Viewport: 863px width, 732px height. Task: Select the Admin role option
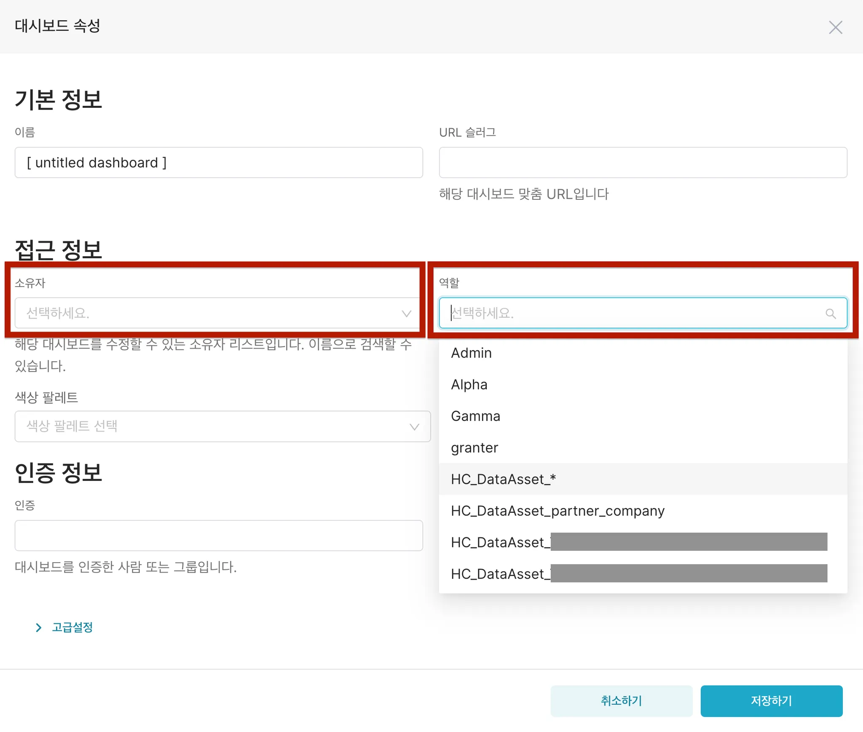pos(471,353)
